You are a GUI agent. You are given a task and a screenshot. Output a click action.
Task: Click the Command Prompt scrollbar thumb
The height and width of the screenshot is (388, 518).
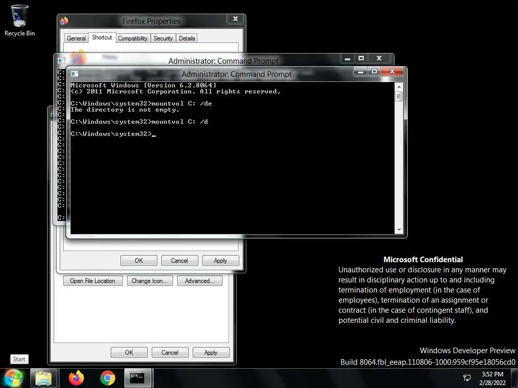click(x=399, y=96)
